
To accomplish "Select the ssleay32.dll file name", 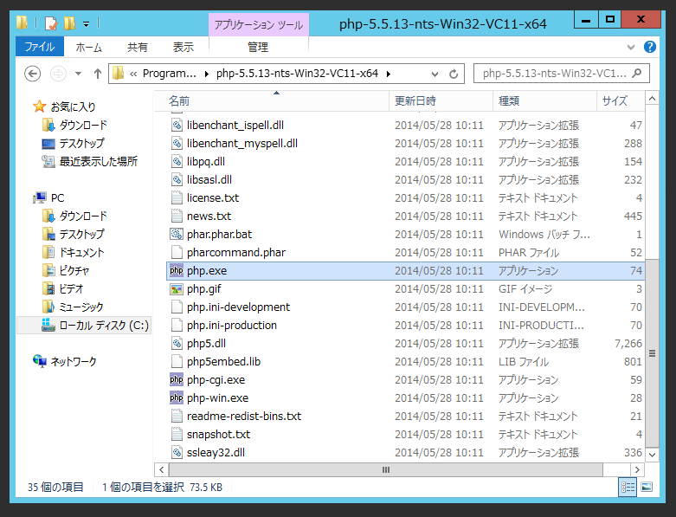I will (x=216, y=452).
